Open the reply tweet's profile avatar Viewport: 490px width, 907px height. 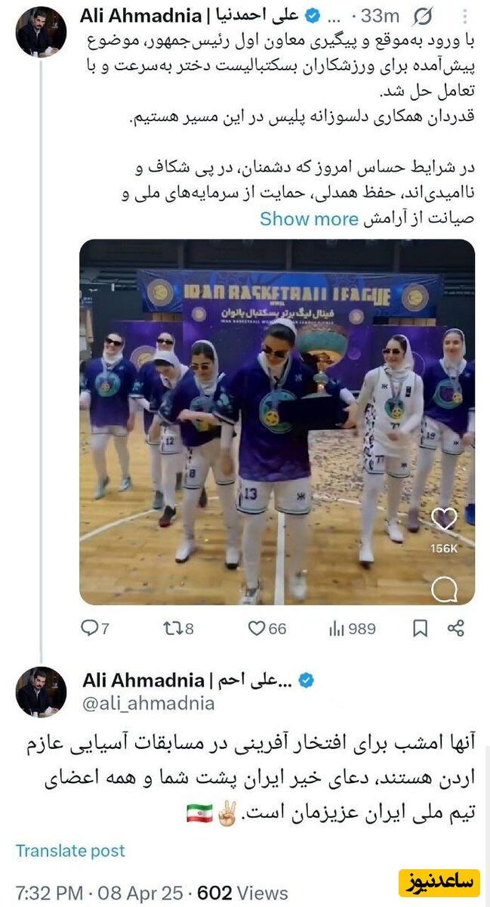(41, 692)
